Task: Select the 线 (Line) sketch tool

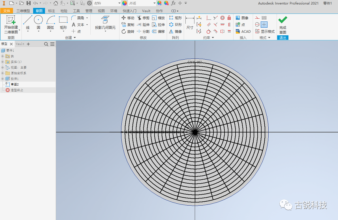Action: (x=28, y=23)
